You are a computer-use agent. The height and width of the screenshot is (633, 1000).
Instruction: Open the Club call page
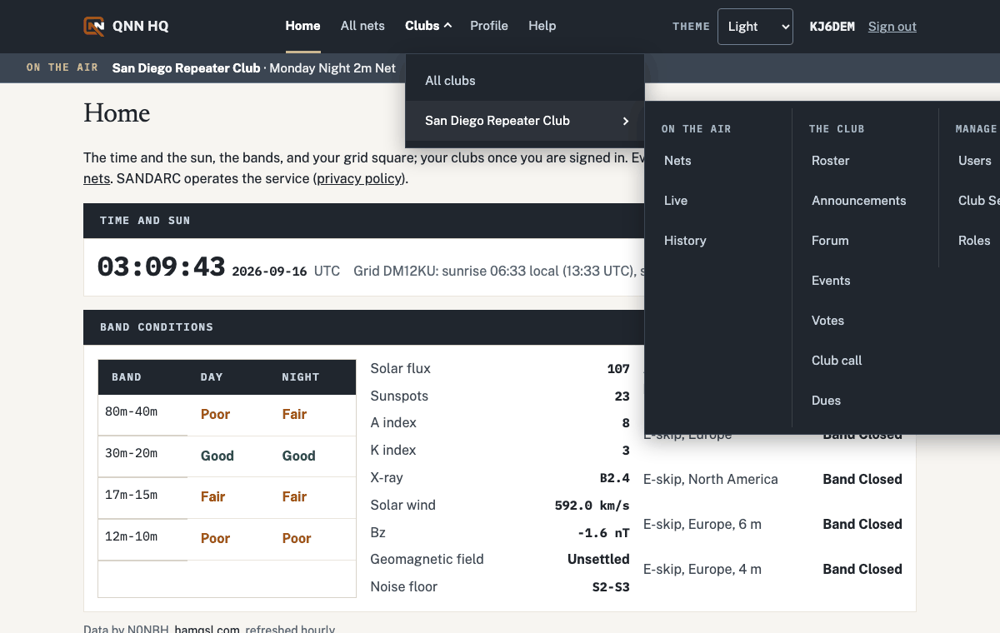tap(837, 361)
